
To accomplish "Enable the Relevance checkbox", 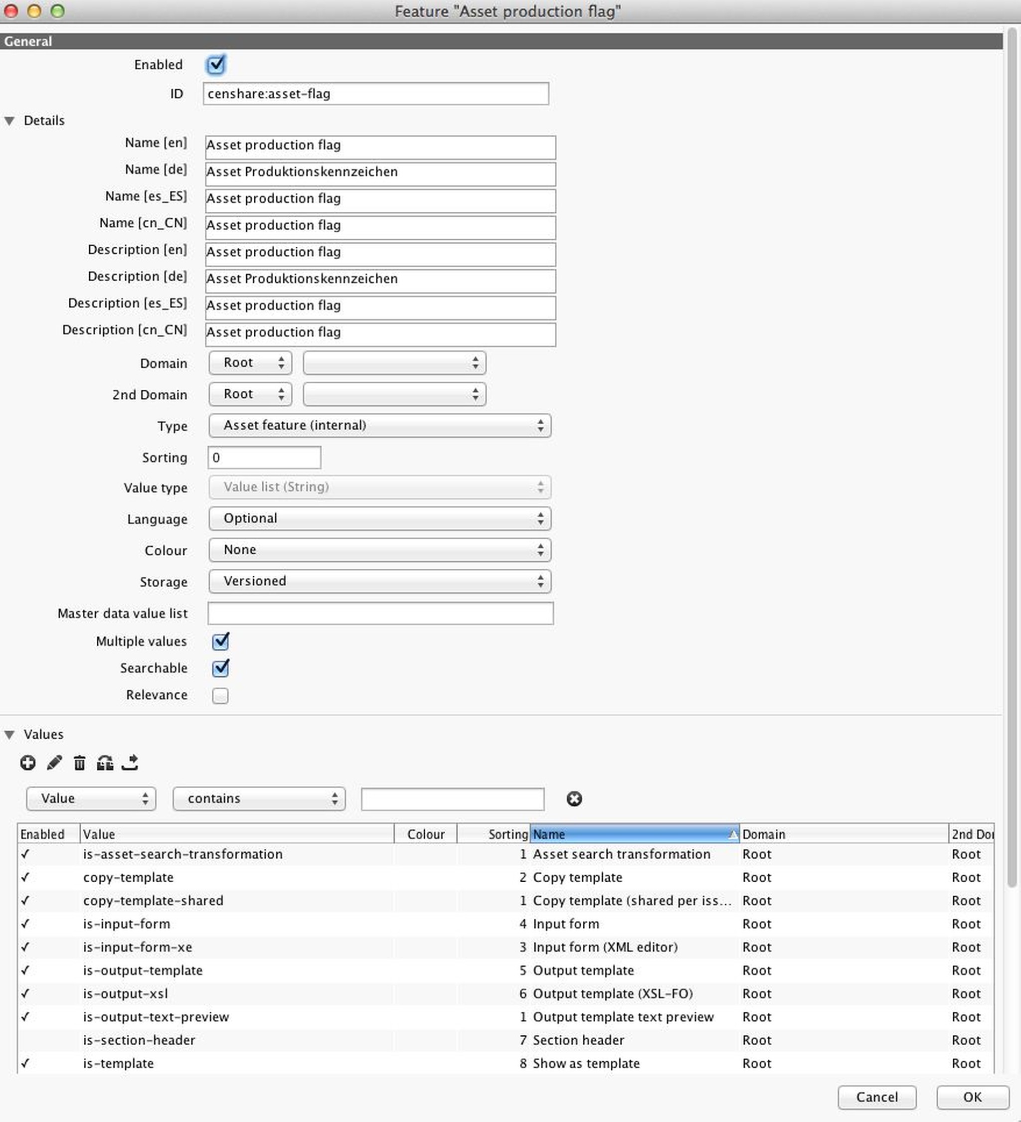I will [220, 696].
